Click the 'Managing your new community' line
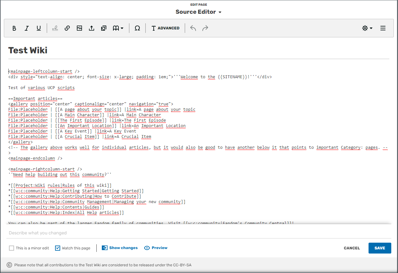 97,202
